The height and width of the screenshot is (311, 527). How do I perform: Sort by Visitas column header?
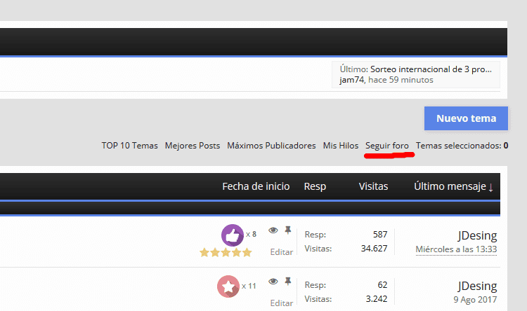(373, 186)
